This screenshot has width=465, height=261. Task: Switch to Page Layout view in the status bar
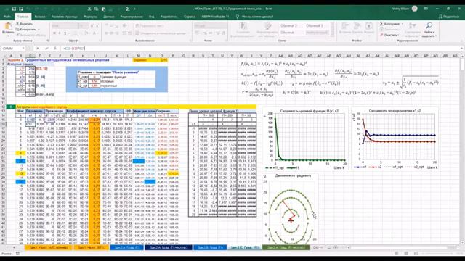[405, 254]
